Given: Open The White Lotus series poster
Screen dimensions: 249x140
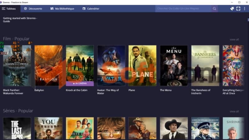Looking at the screenshot, I should click(x=80, y=128).
